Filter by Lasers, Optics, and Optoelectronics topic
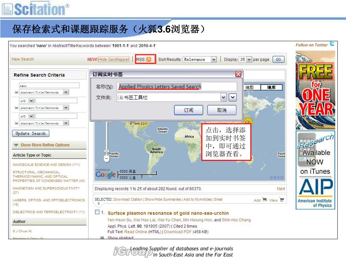 point(49,202)
